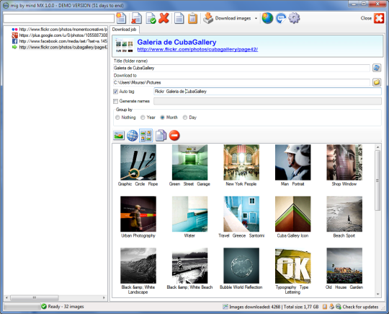The height and width of the screenshot is (314, 389).
Task: Click the thumbnail list scroll down arrow
Action: (378, 294)
